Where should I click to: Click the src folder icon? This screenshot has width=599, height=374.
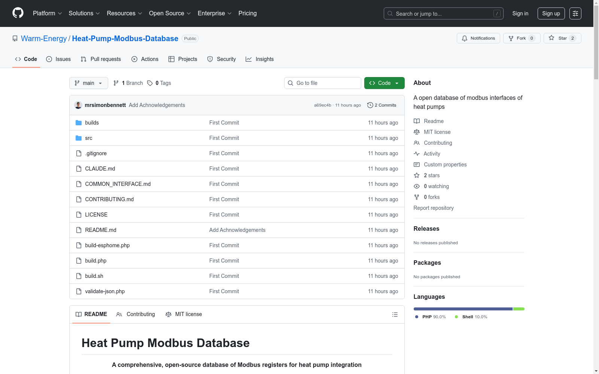[79, 138]
